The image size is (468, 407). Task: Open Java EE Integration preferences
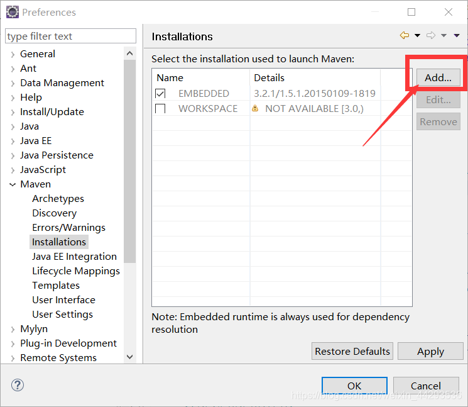coord(74,257)
